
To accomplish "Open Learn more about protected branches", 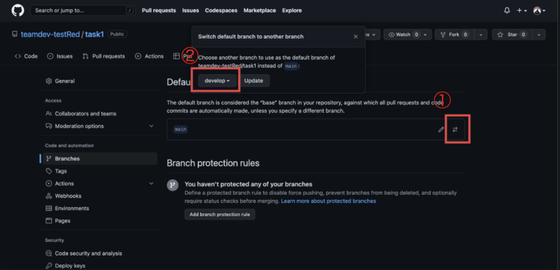I will 328,201.
